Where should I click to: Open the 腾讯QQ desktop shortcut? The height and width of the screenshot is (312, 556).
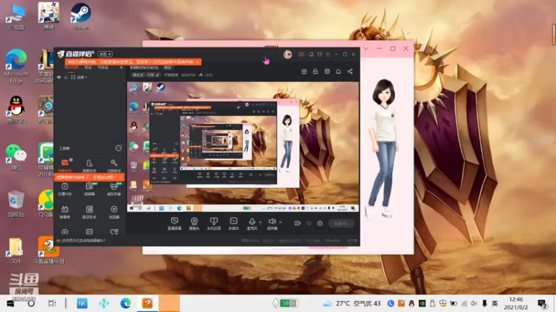click(16, 110)
